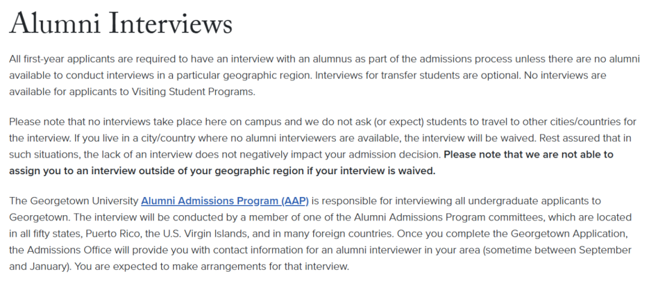The image size is (649, 283).
Task: Click the words "Rest assured"
Action: pos(546,138)
